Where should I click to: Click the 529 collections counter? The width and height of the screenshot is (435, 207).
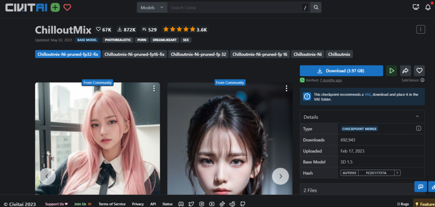(x=149, y=29)
